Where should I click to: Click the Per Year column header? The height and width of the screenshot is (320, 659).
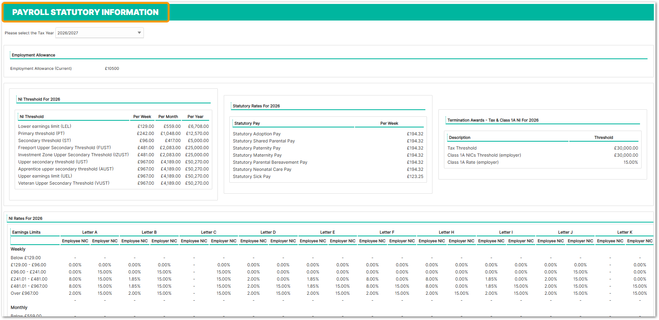pos(195,117)
